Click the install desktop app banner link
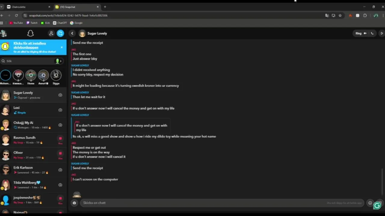The width and height of the screenshot is (385, 216). [30, 45]
